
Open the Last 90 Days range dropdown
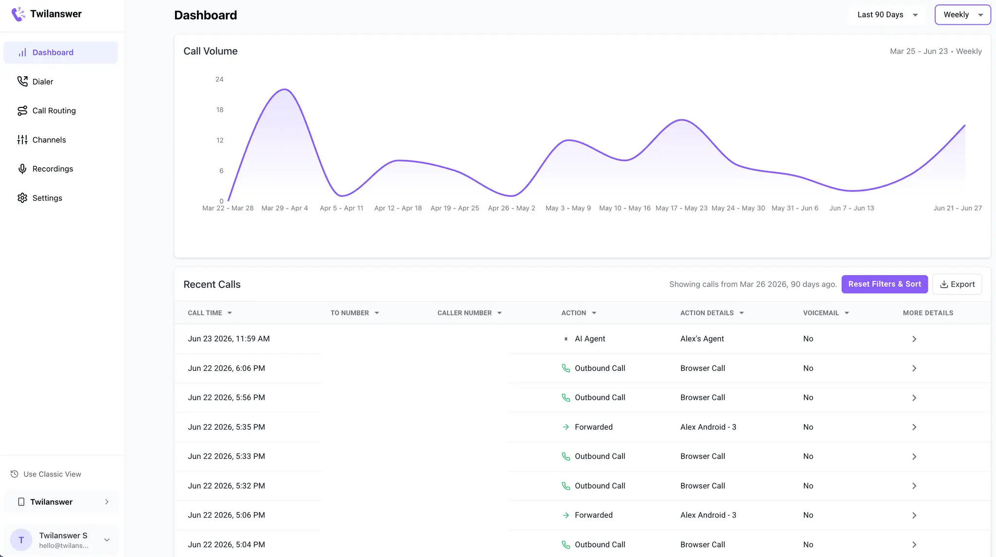click(x=888, y=15)
